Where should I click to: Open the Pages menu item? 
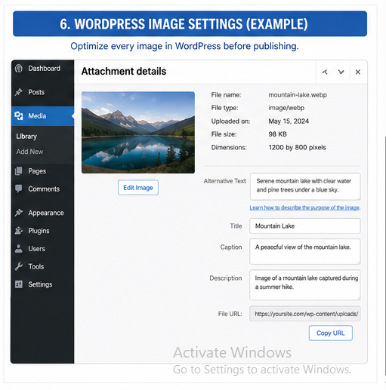pos(43,171)
